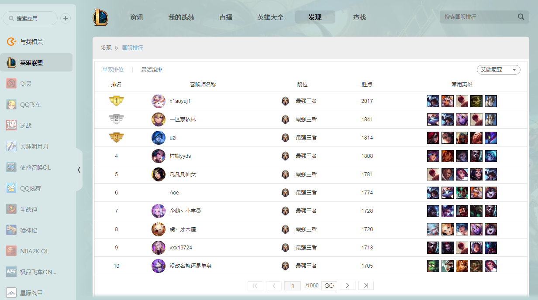Open x1aoyuj1's avatar
The image size is (538, 300).
[159, 101]
